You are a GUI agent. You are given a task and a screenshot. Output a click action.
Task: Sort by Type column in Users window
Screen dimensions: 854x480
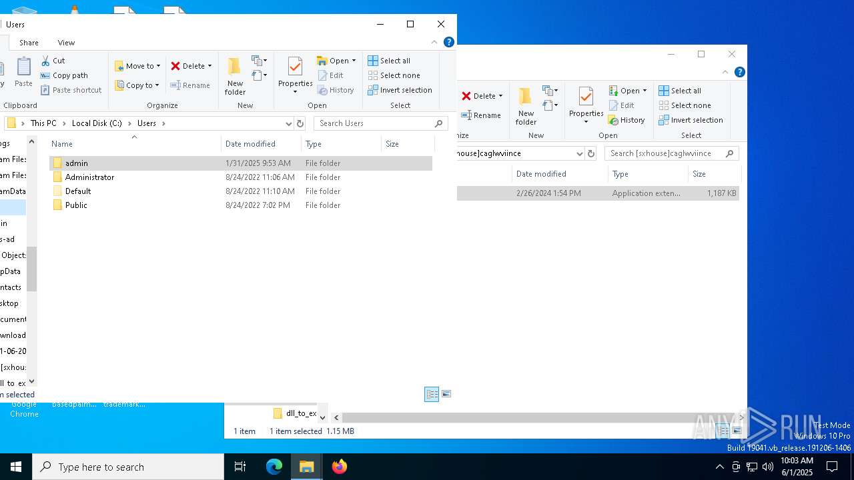(342, 144)
